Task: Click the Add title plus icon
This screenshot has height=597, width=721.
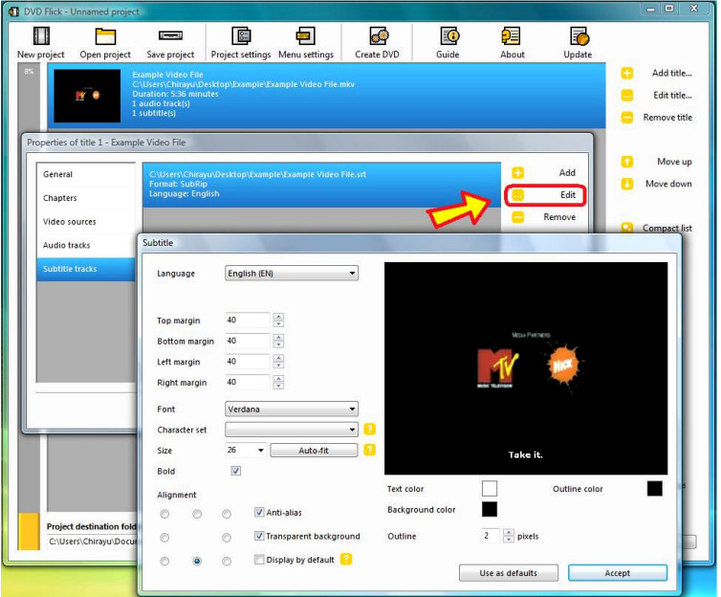Action: pyautogui.click(x=627, y=73)
